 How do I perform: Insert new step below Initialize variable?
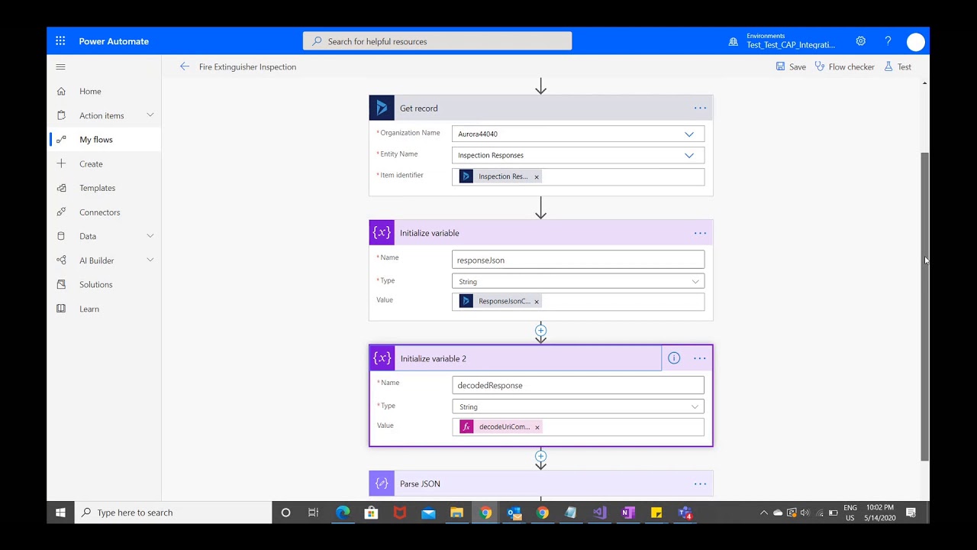tap(540, 331)
